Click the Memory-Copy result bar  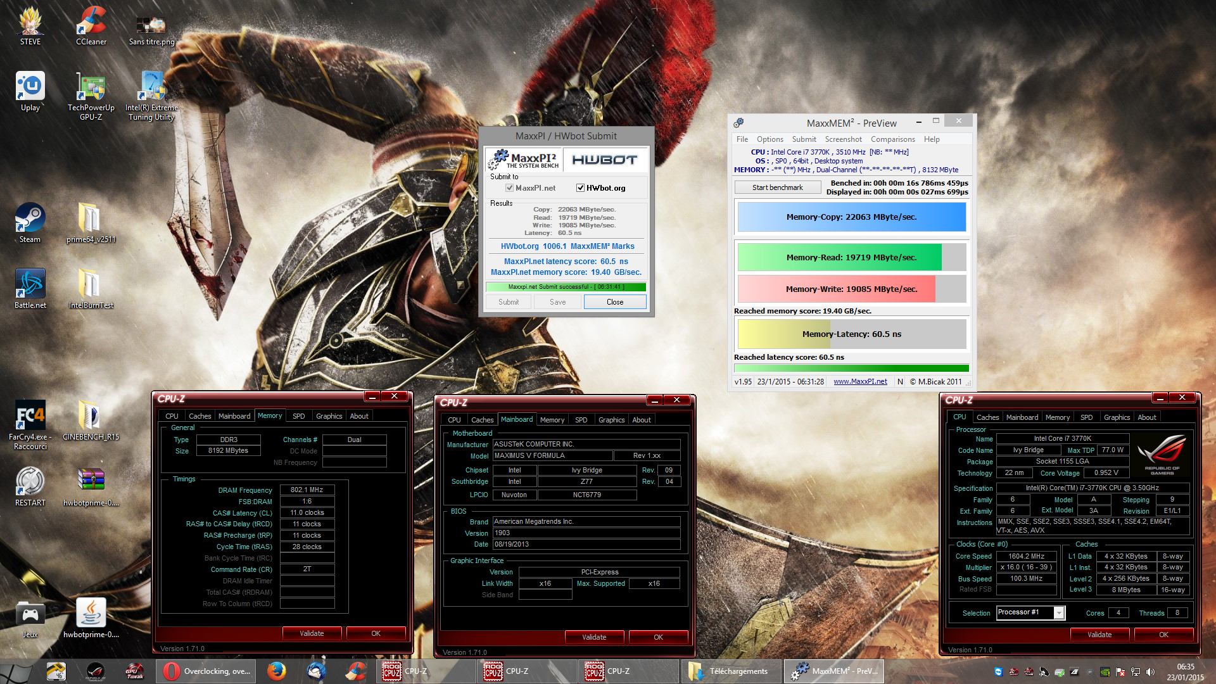851,217
